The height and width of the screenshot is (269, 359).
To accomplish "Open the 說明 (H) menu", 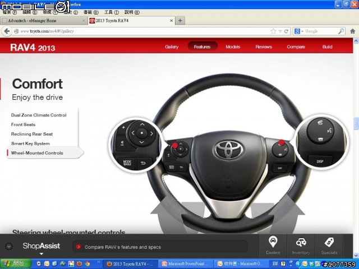I will (x=132, y=12).
